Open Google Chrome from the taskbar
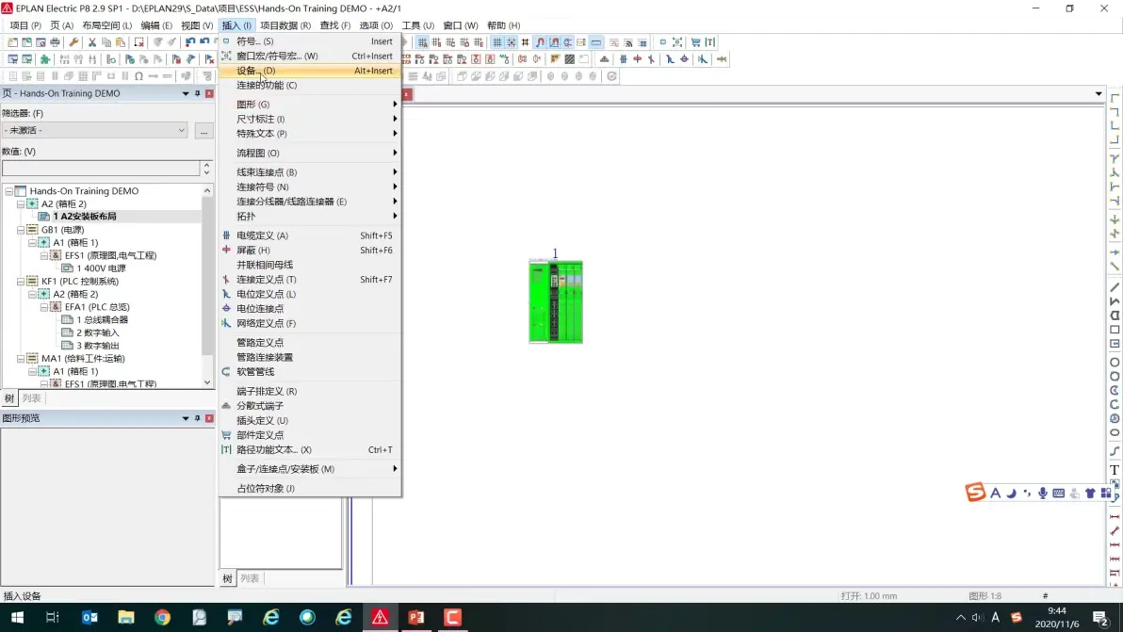The height and width of the screenshot is (632, 1123). click(163, 617)
